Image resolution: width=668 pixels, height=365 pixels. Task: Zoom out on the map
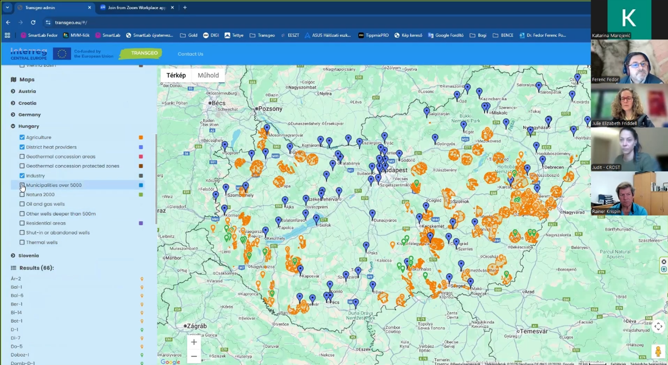[x=194, y=356]
